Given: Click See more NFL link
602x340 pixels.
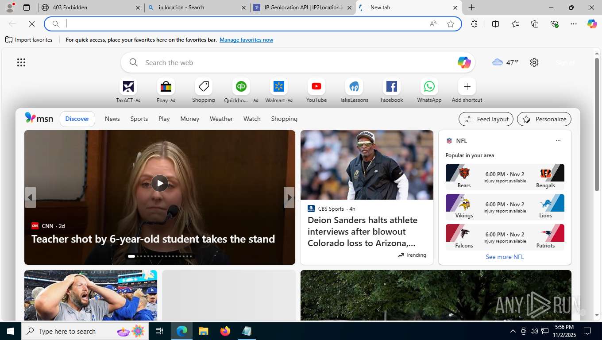Looking at the screenshot, I should (505, 257).
